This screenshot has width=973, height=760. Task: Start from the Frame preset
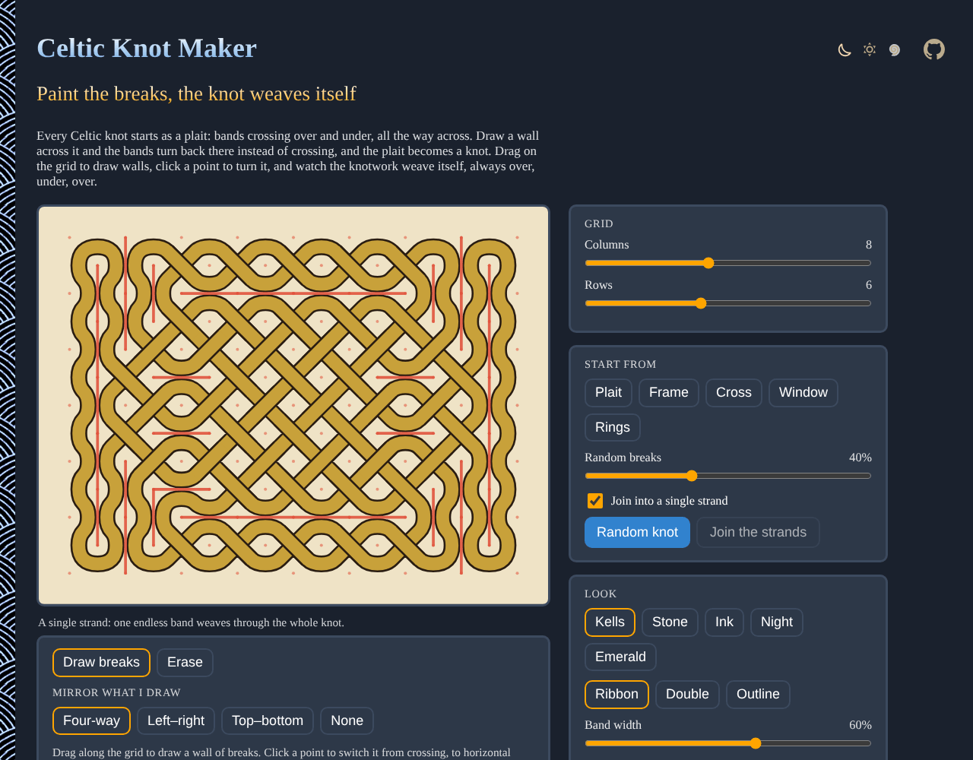point(669,393)
